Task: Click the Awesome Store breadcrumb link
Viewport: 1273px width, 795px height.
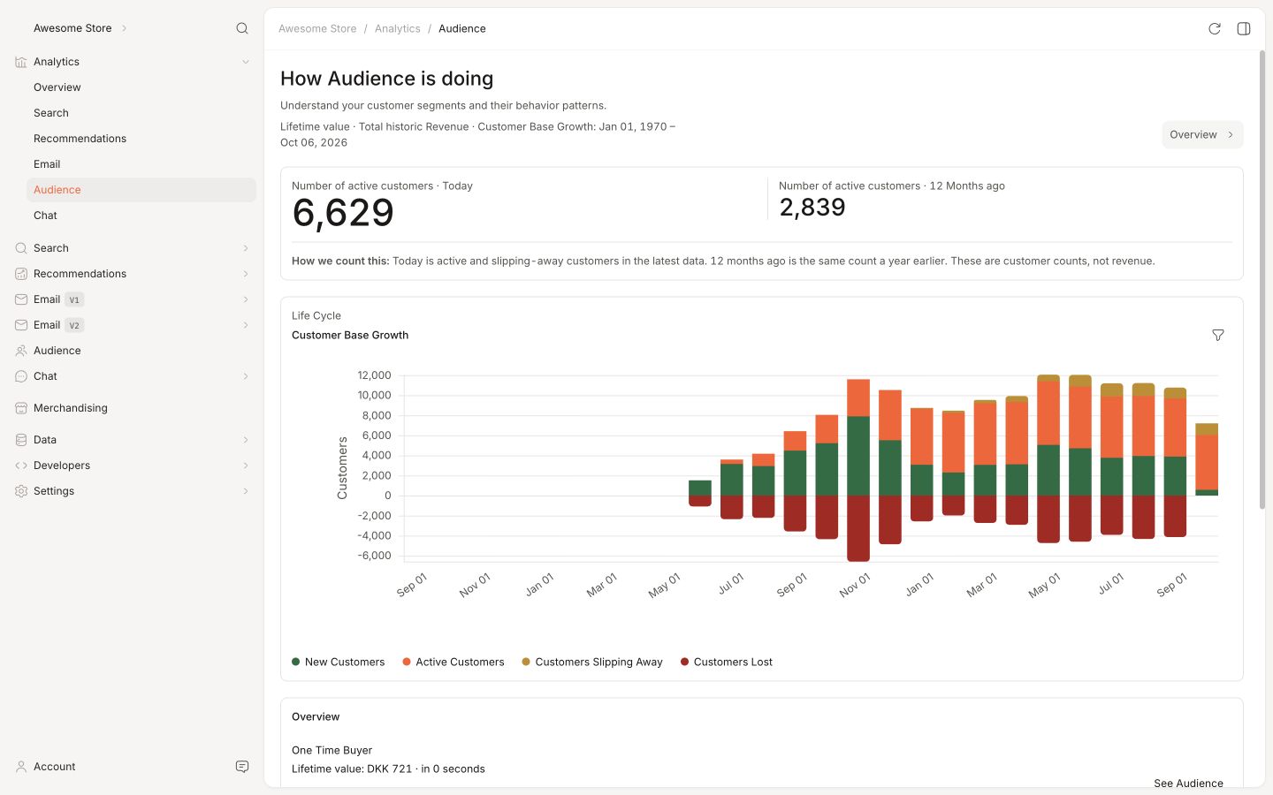Action: (x=317, y=28)
